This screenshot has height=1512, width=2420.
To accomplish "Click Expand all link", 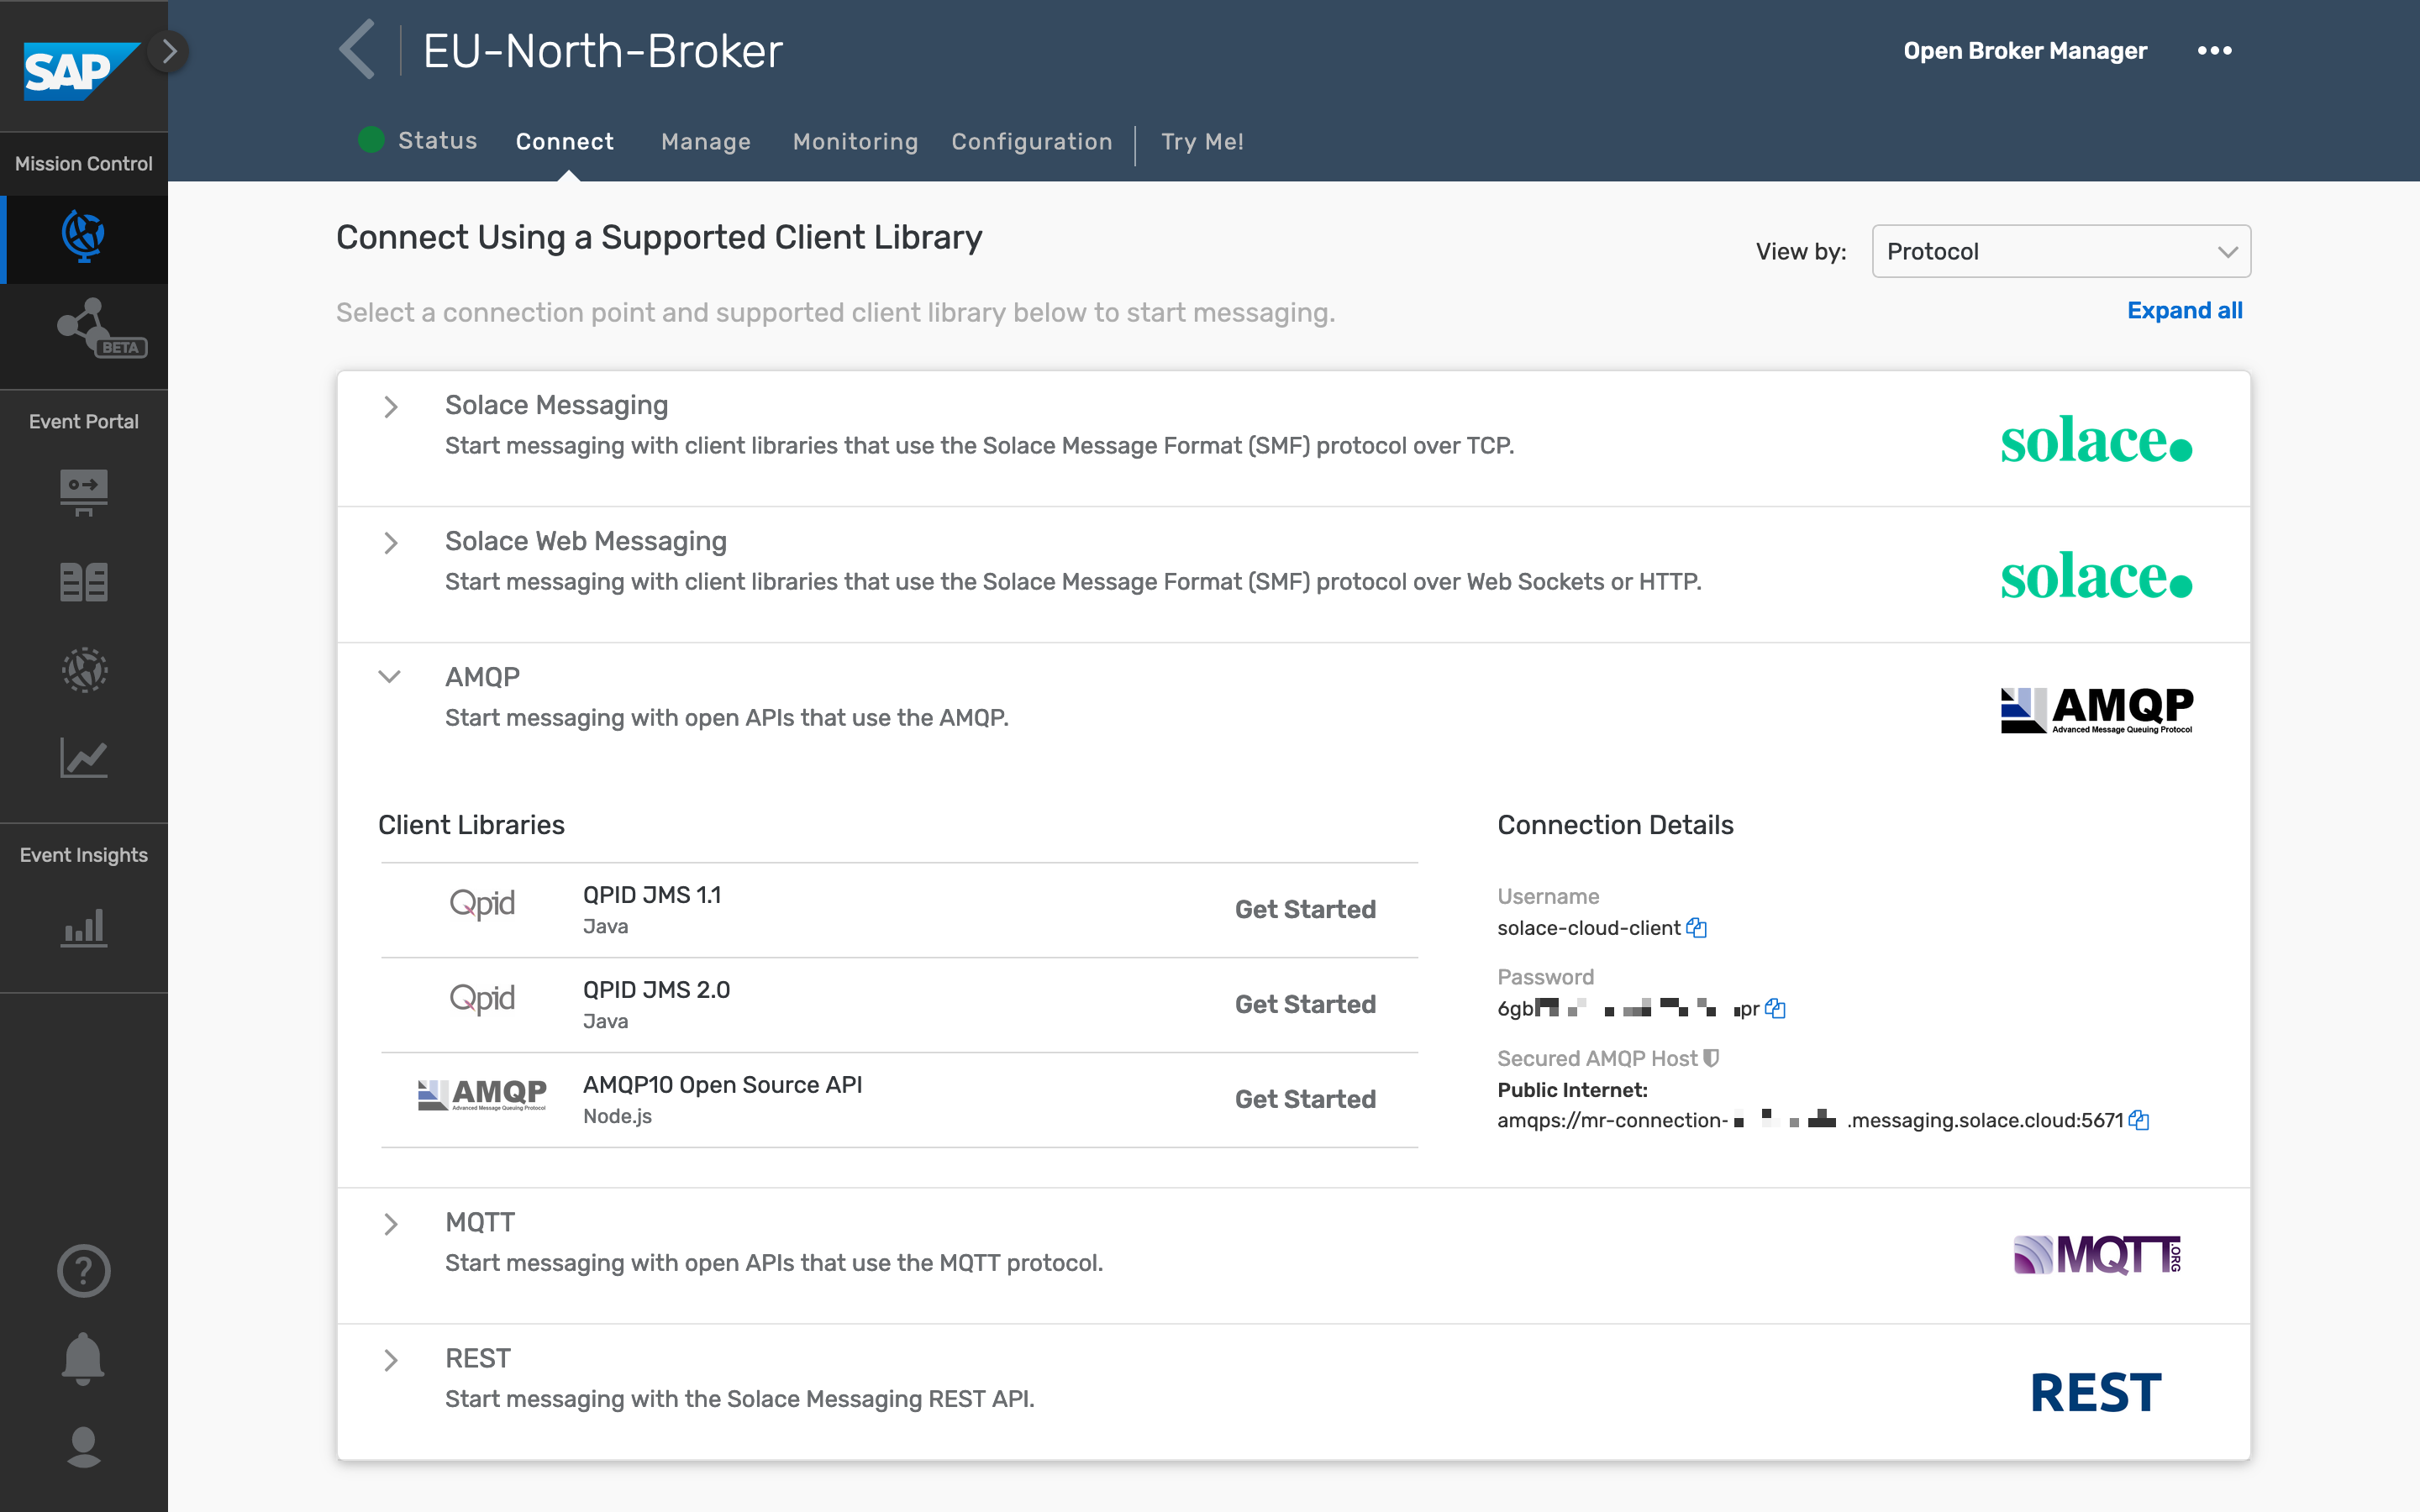I will click(2185, 310).
